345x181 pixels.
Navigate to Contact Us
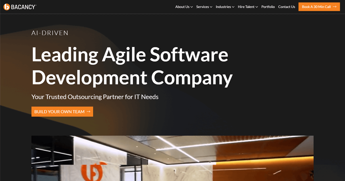pyautogui.click(x=287, y=7)
